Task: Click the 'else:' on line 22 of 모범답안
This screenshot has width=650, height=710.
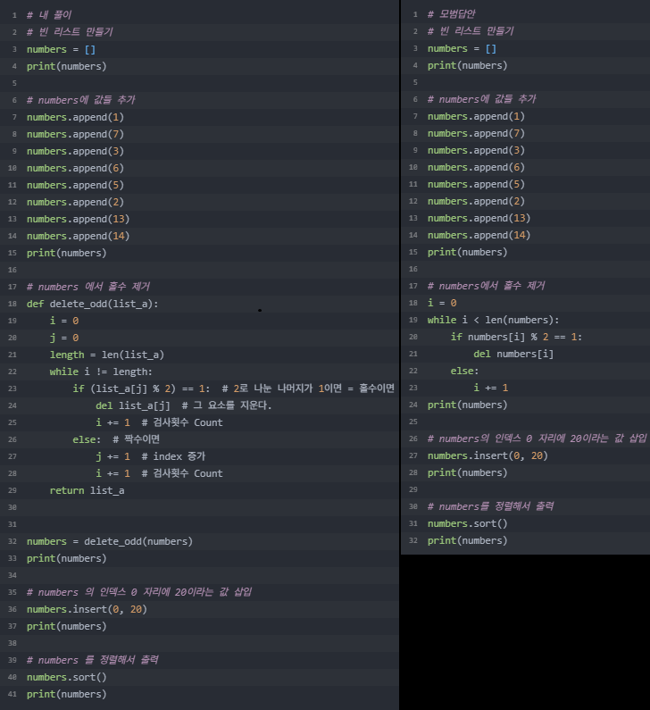Action: 464,371
